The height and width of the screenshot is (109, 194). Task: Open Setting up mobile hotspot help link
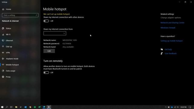[x=172, y=41]
